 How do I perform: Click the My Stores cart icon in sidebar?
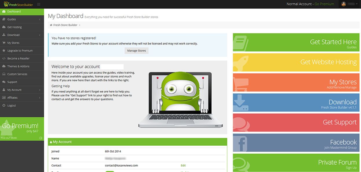(4, 43)
